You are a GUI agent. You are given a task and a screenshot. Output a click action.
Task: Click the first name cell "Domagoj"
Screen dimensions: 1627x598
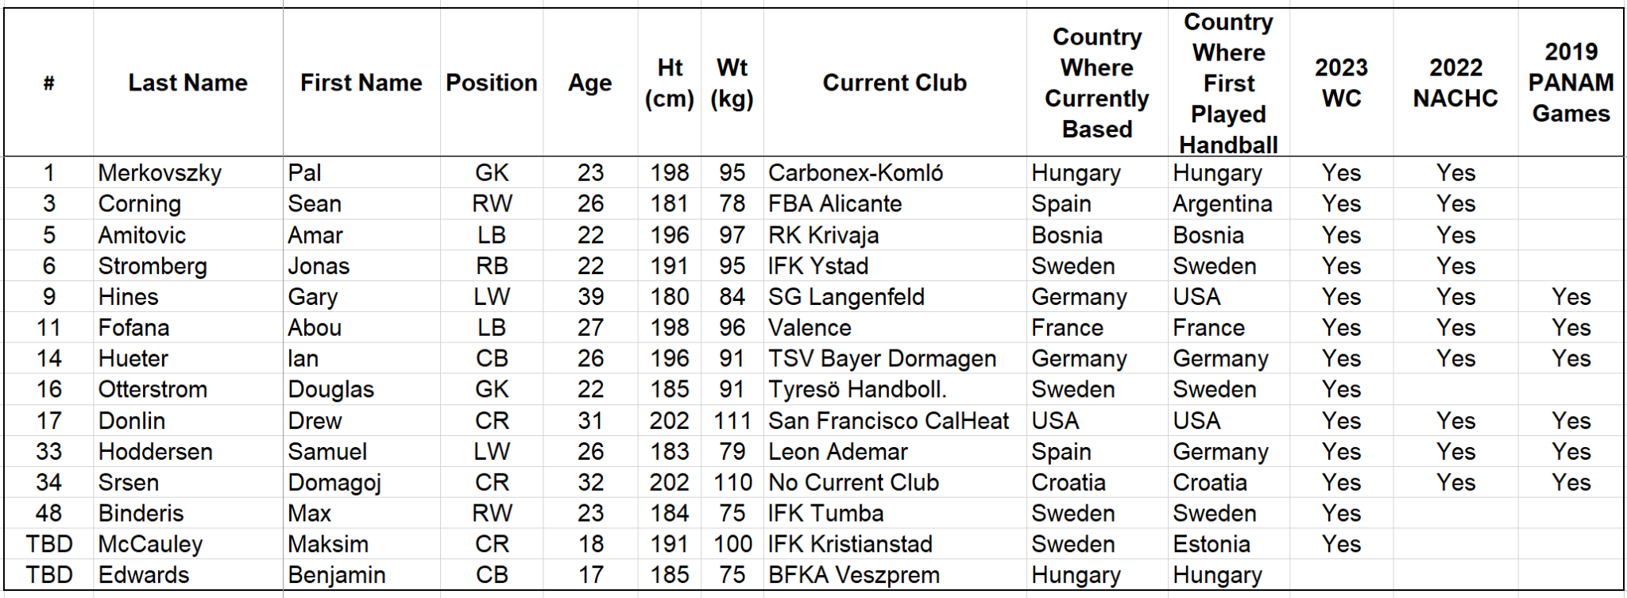334,483
